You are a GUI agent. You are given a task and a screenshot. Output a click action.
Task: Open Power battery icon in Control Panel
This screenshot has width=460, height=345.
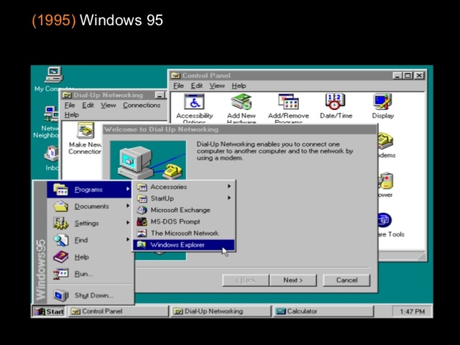click(385, 180)
